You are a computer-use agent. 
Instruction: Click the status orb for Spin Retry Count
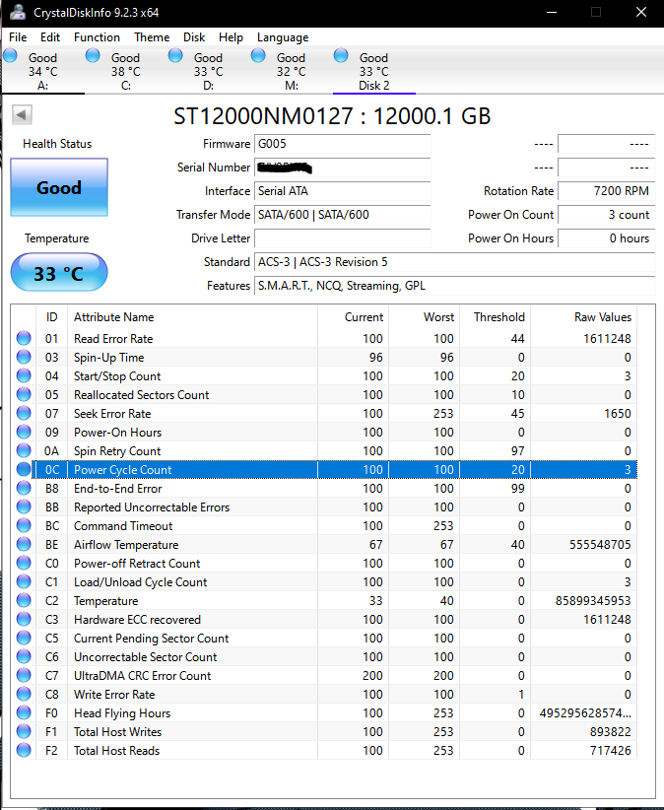point(24,450)
